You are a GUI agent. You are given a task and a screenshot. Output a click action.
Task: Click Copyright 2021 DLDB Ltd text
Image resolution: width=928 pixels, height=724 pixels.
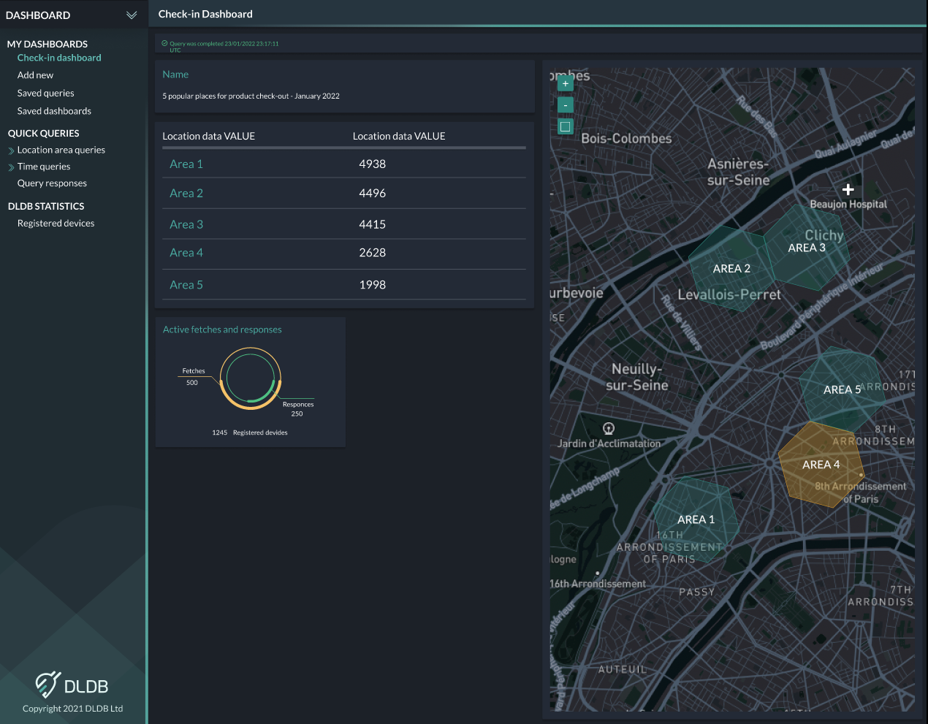[72, 709]
